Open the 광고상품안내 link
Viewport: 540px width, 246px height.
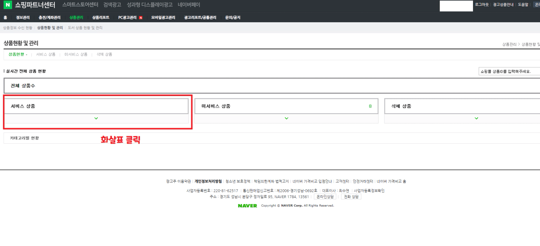[503, 4]
